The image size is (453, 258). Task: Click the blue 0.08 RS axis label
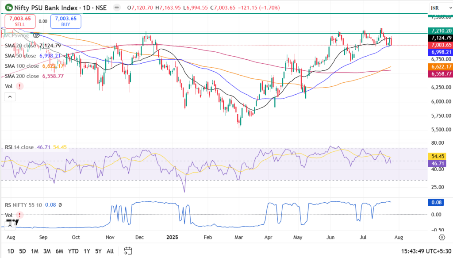pos(436,202)
